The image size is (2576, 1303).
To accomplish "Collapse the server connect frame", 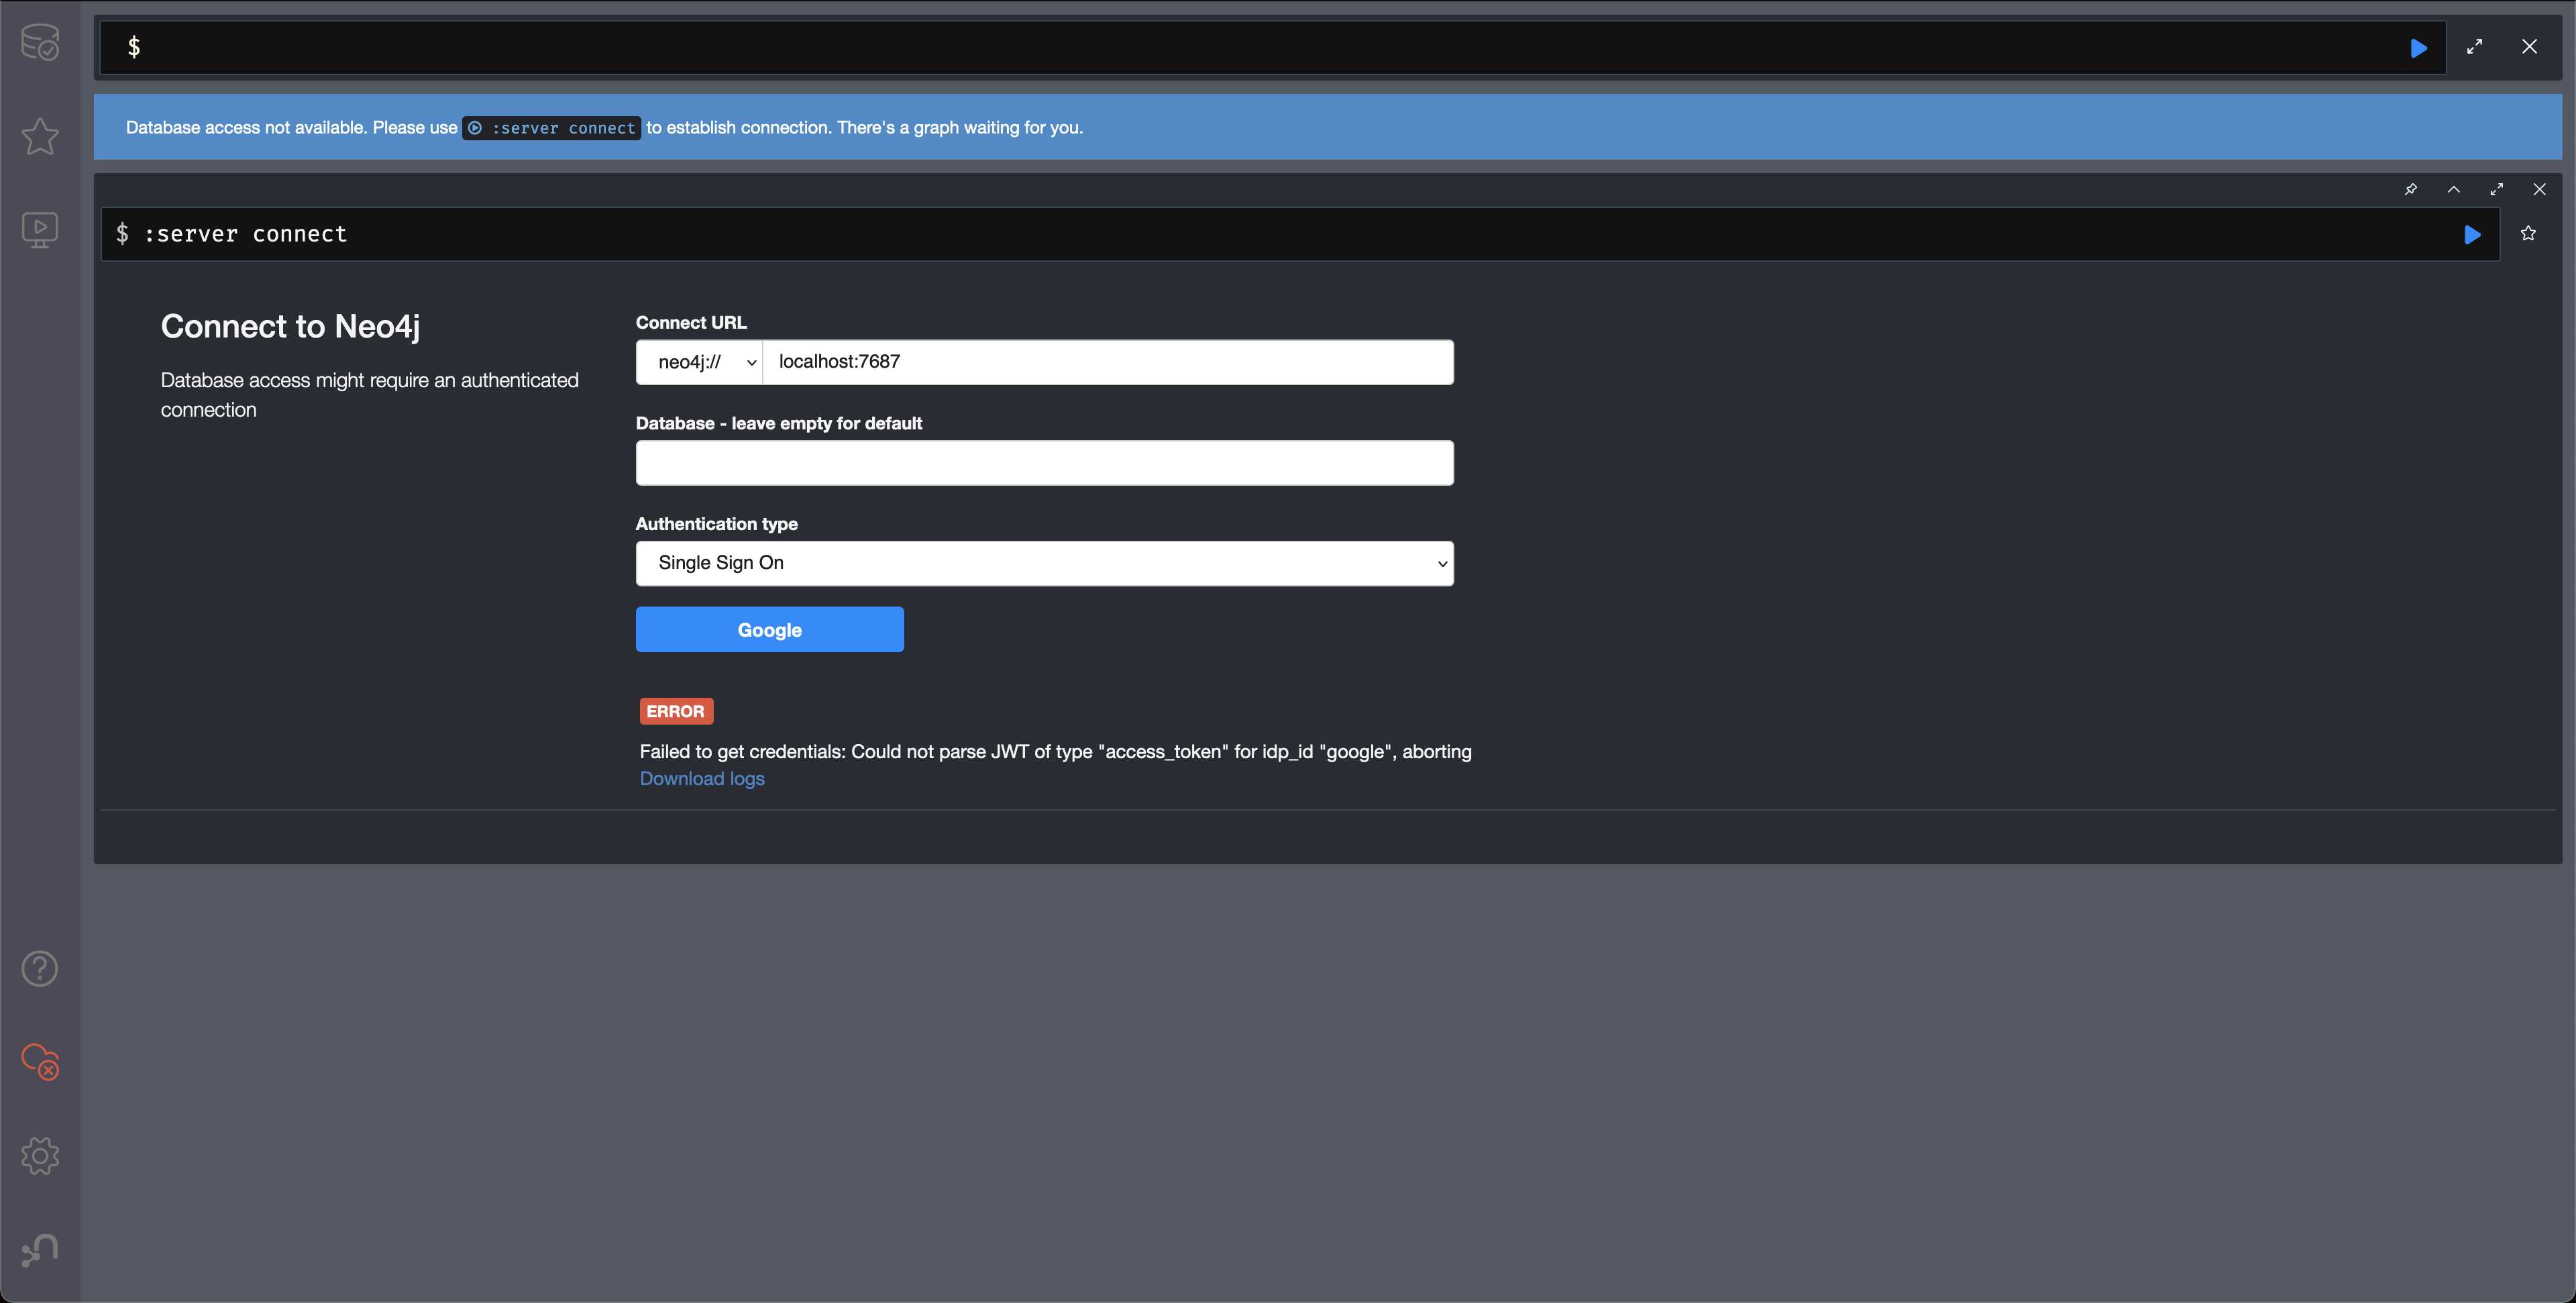I will pyautogui.click(x=2453, y=189).
